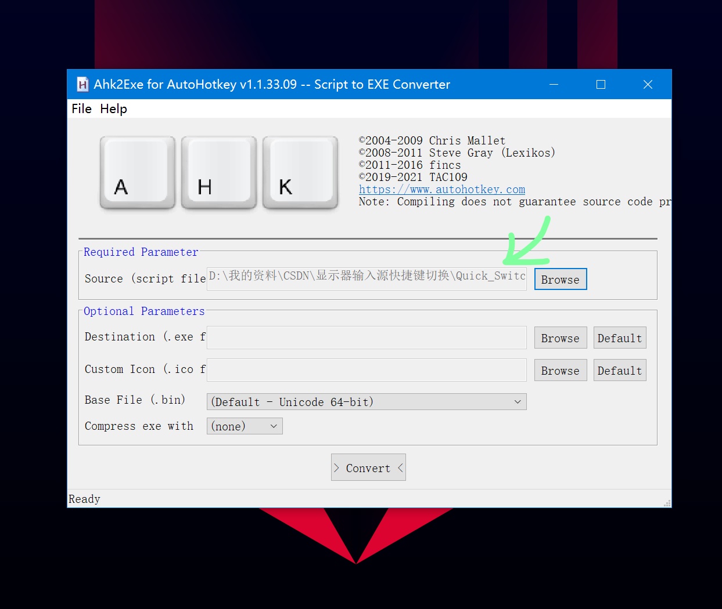The width and height of the screenshot is (722, 609).
Task: Reset Custom Icon to Default
Action: pyautogui.click(x=620, y=371)
